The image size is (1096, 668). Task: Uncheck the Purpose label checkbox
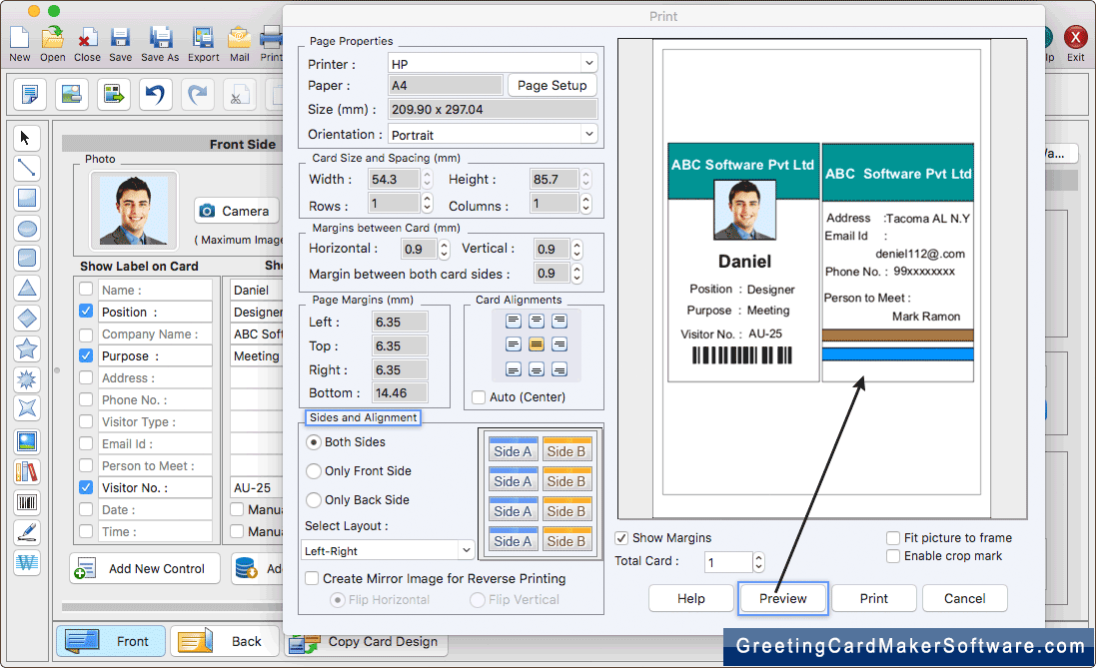86,354
